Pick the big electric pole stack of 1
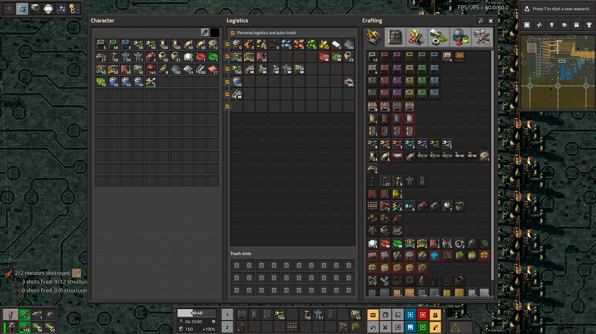Image resolution: width=596 pixels, height=334 pixels. [x=138, y=57]
